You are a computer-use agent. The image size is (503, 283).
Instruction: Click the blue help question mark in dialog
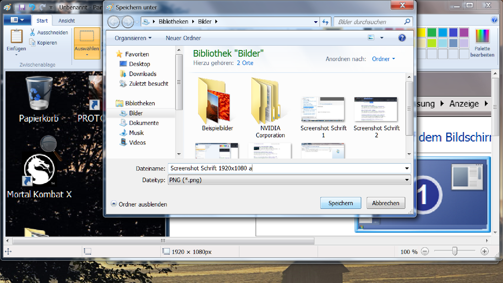click(402, 38)
